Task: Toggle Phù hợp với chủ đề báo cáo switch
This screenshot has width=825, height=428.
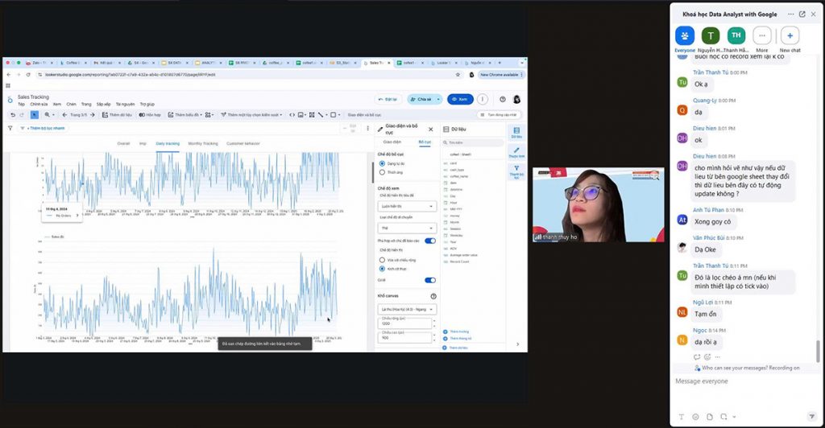Action: [430, 241]
